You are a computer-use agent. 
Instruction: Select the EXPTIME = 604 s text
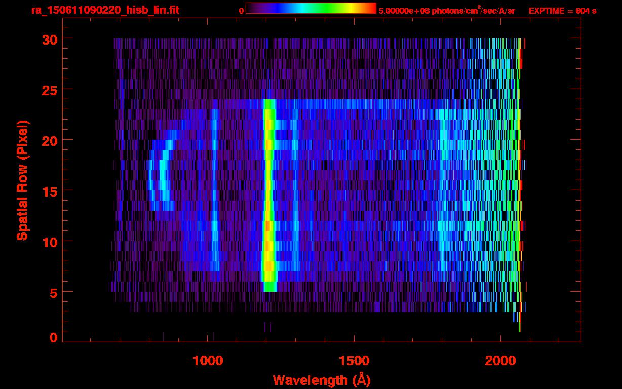562,11
